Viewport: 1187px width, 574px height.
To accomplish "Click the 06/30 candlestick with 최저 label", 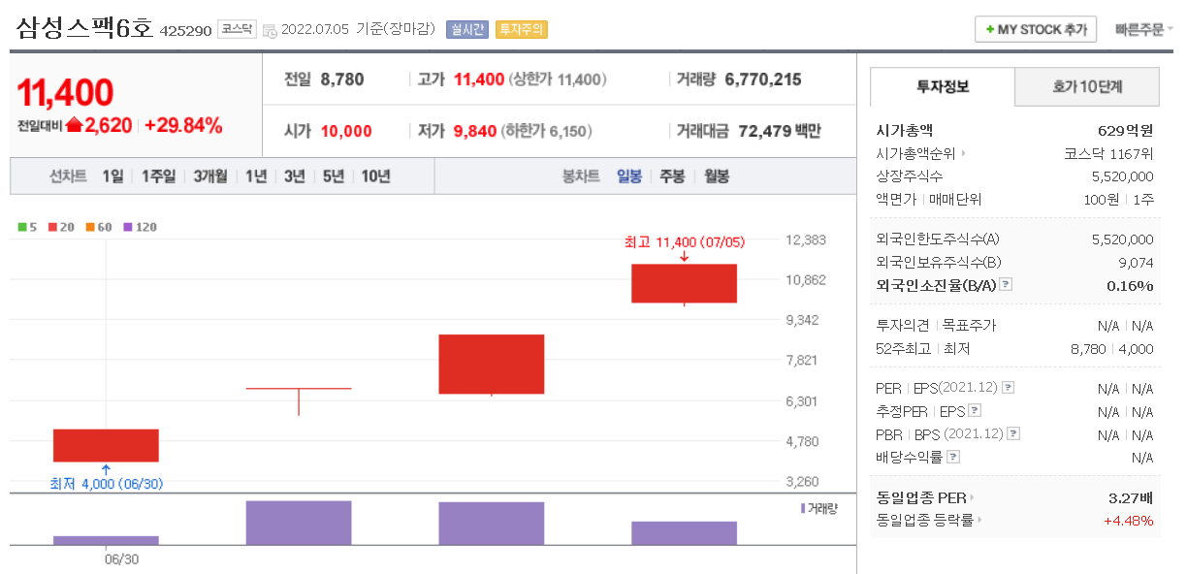I will coord(106,445).
